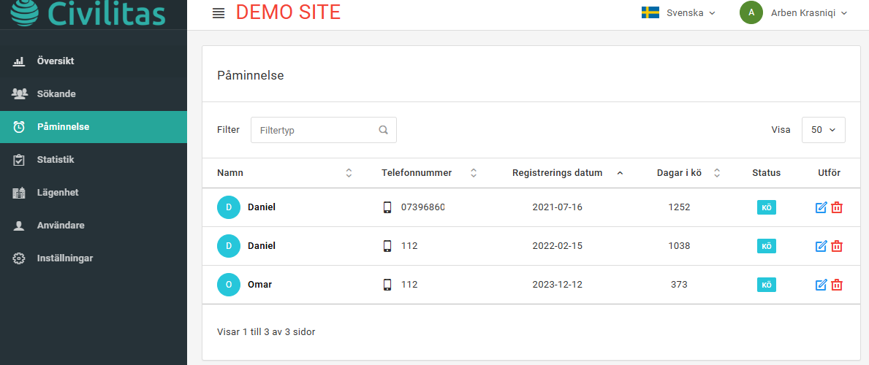
Task: Toggle Registrerings datum sort order
Action: click(620, 173)
